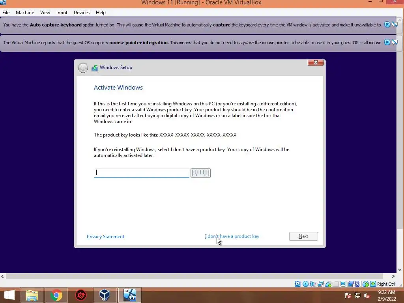This screenshot has width=404, height=303.
Task: Open the View menu
Action: [45, 12]
